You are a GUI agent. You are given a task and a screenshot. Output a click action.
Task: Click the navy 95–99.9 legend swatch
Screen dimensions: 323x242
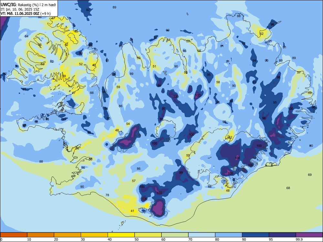(282, 235)
